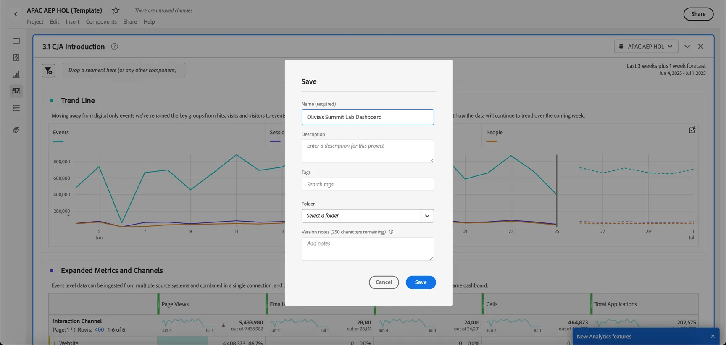Open the blank panel icon in left rail

16,41
